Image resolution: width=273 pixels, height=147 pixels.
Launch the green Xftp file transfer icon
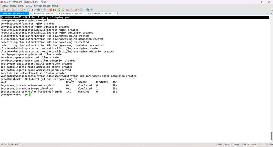[x=54, y=10]
